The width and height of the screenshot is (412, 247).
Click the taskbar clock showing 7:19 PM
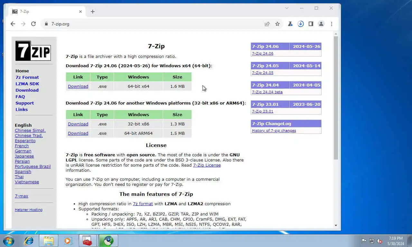396,241
